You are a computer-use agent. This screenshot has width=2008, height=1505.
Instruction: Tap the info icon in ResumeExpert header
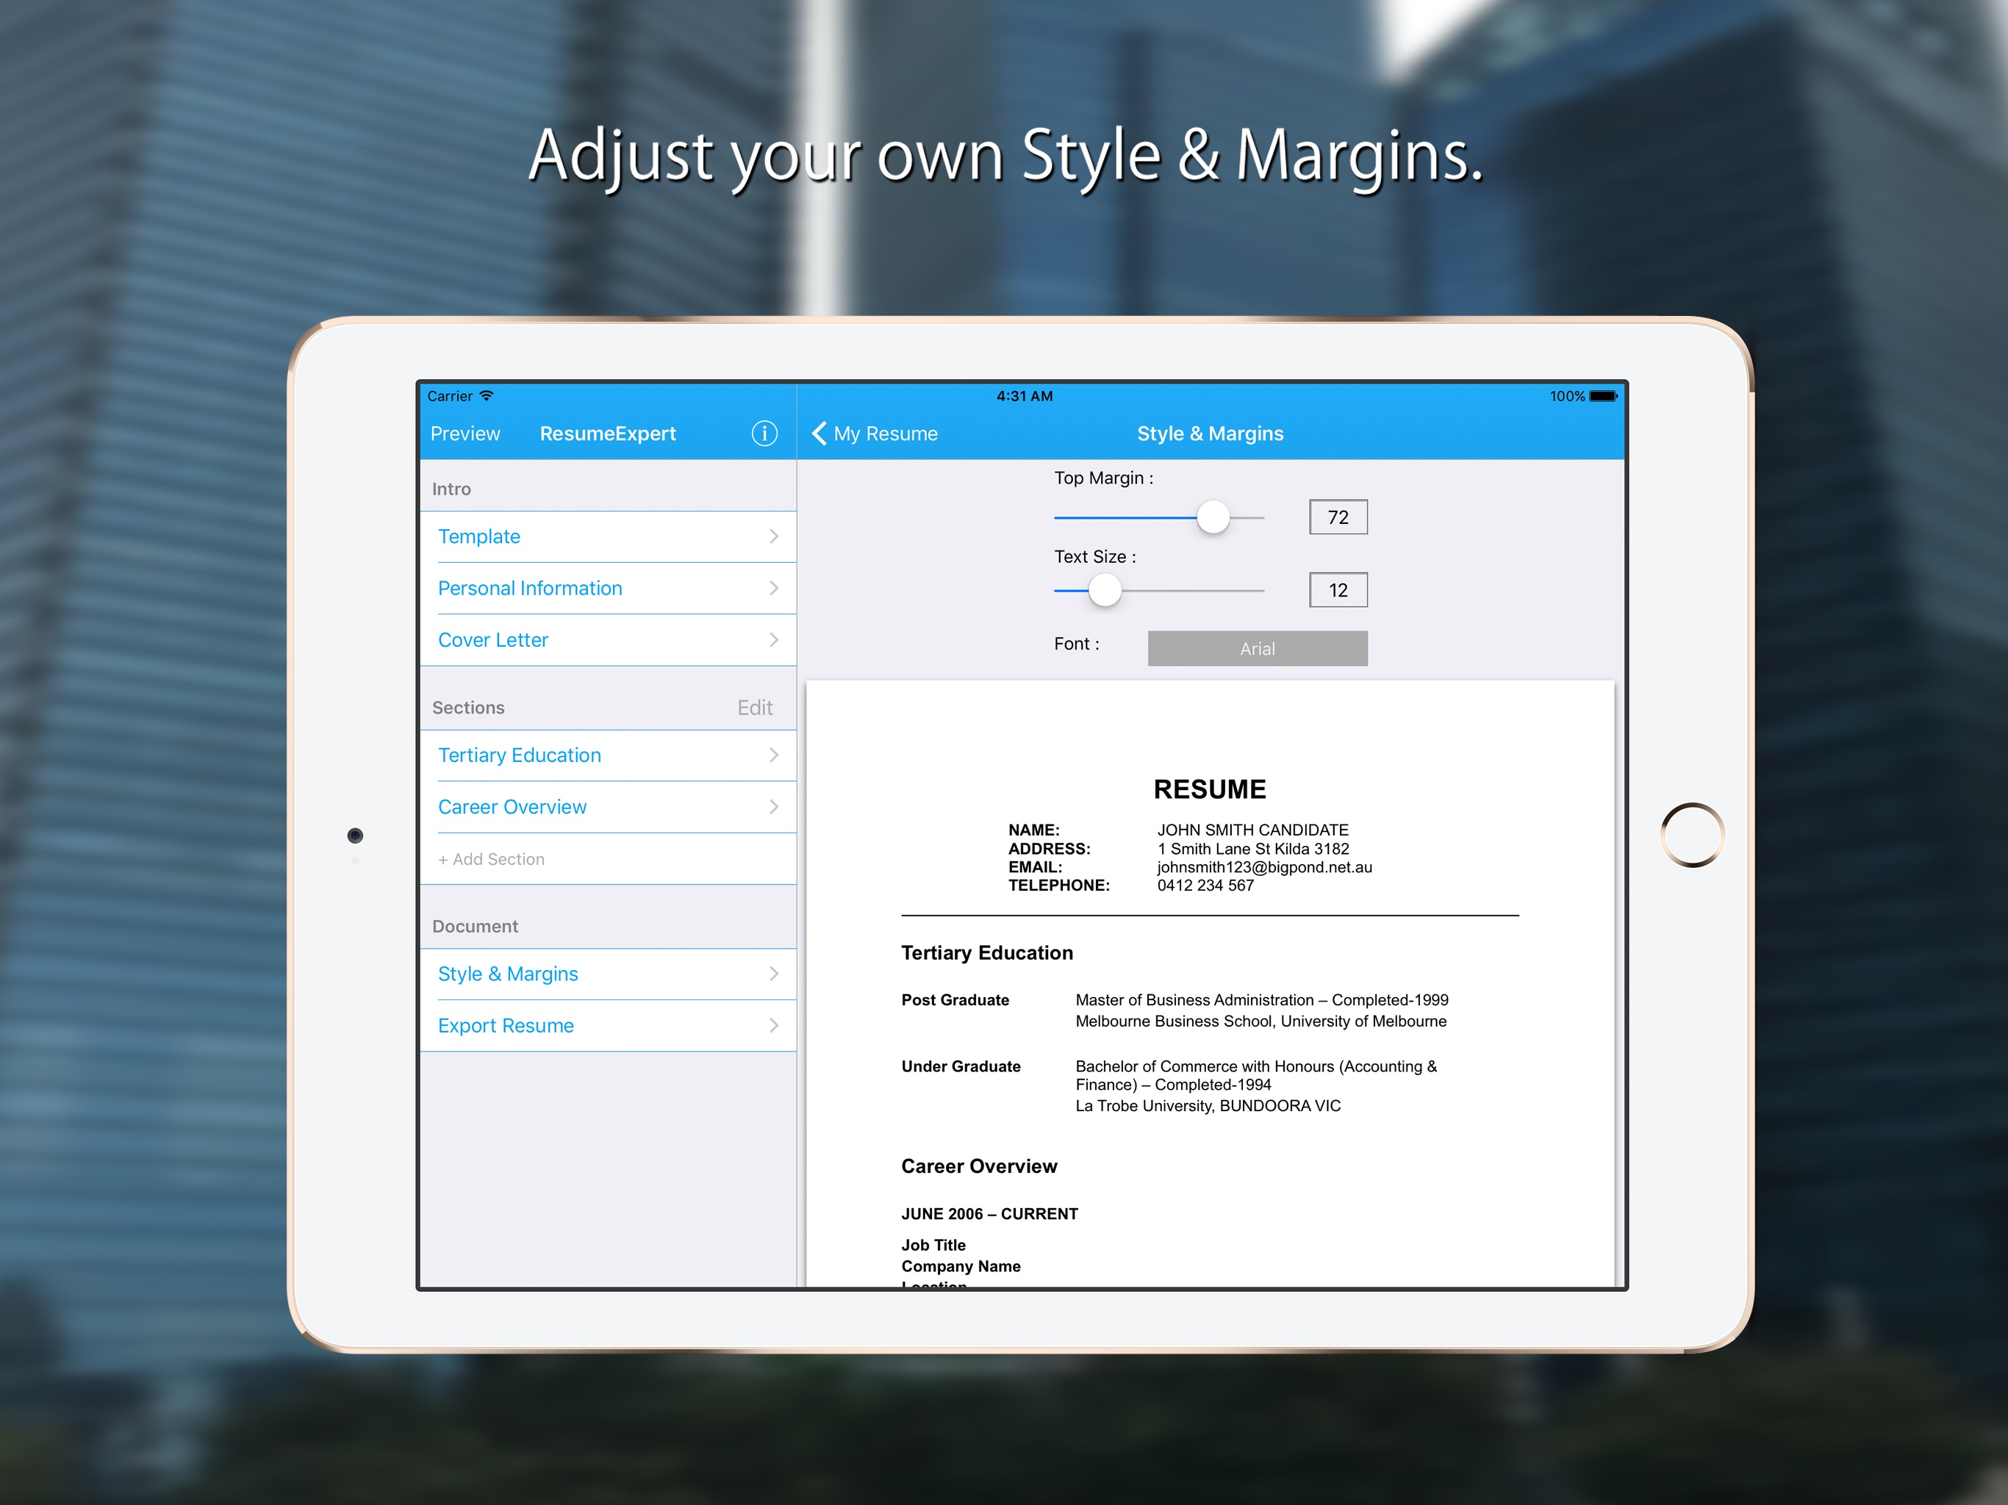[764, 433]
